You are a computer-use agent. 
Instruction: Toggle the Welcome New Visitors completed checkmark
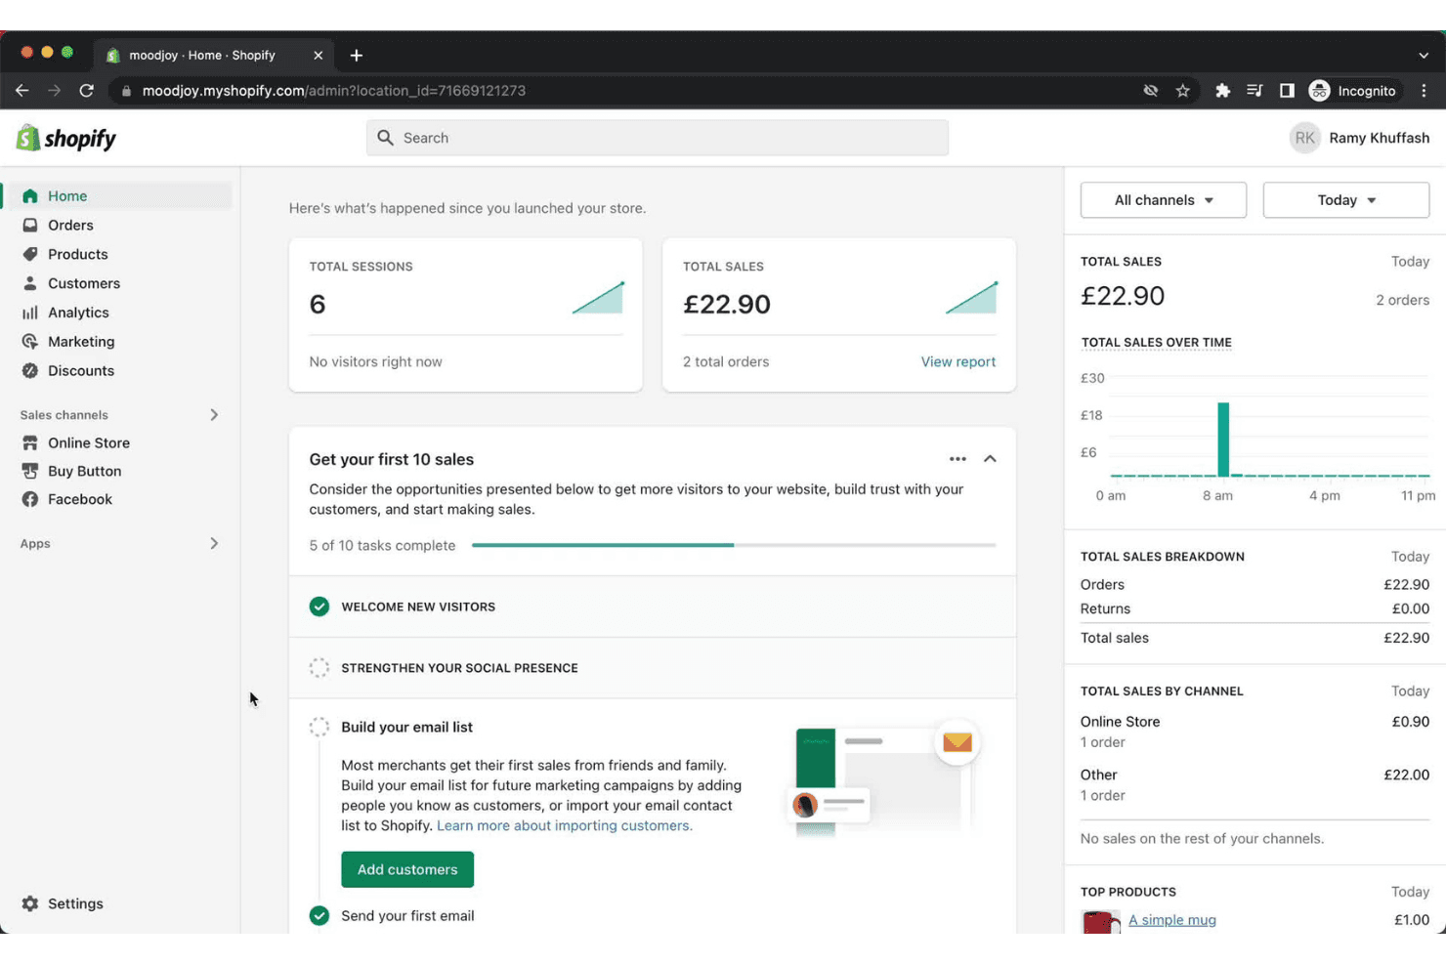[319, 607]
